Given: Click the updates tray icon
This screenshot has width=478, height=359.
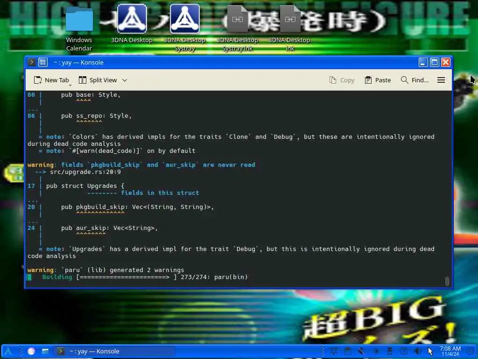Looking at the screenshot, I should pos(404,352).
